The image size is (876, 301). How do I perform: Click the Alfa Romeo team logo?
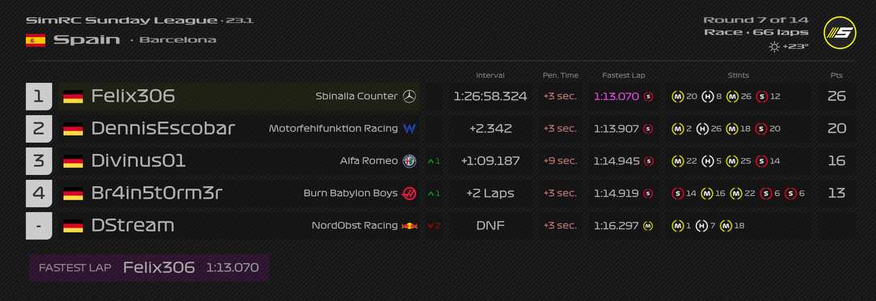click(x=410, y=161)
